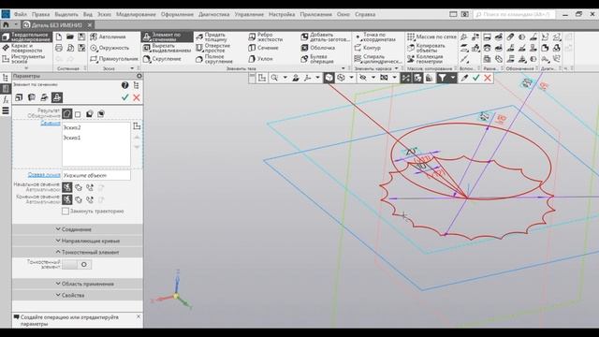The height and width of the screenshot is (337, 599).
Task: Expand the Свойства section
Action: 78,296
